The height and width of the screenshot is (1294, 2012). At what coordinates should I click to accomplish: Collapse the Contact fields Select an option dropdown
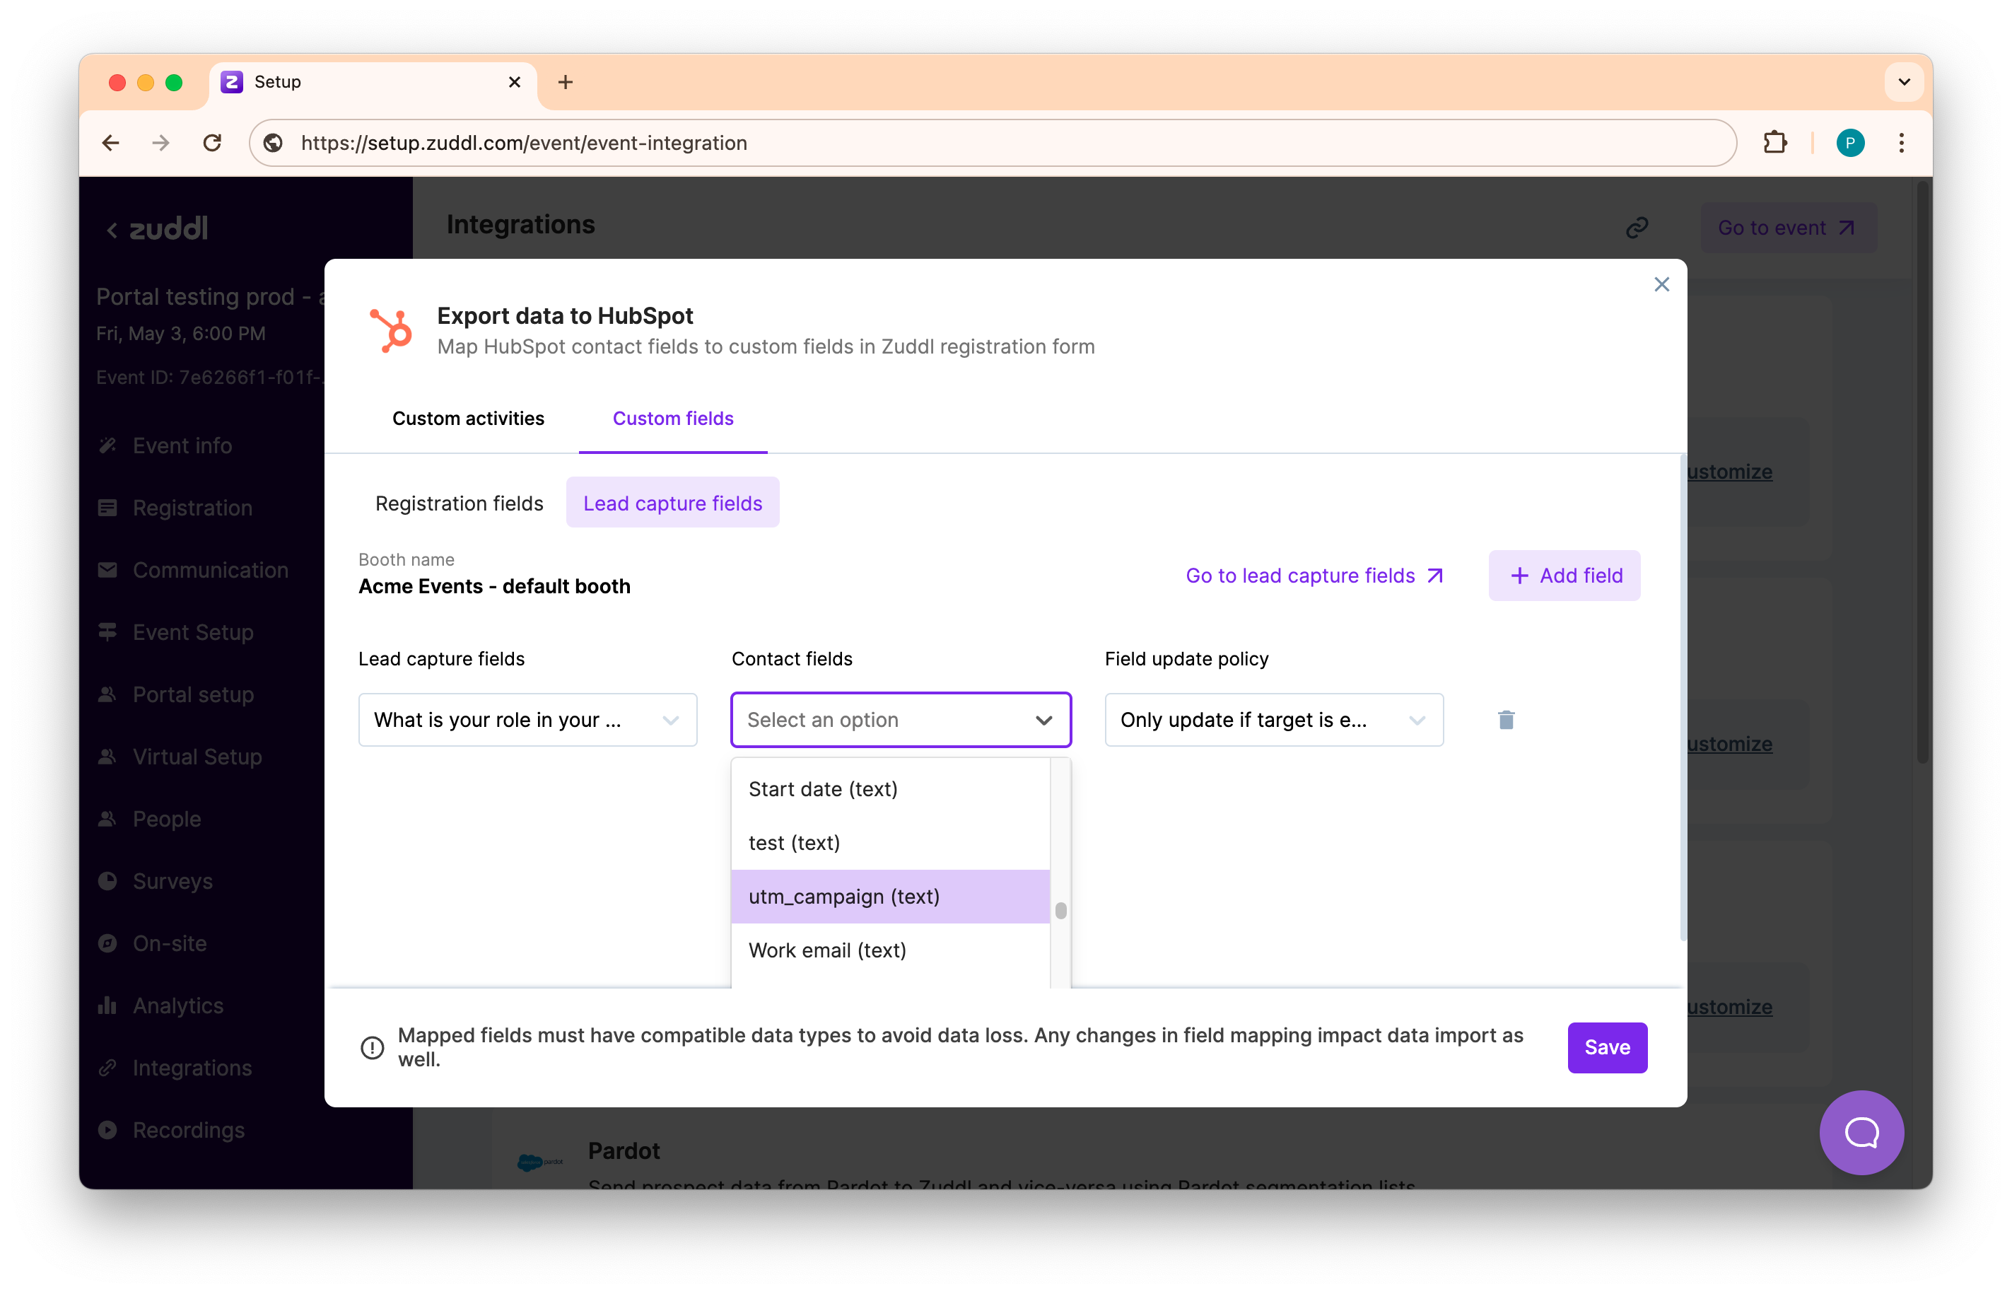click(1043, 720)
